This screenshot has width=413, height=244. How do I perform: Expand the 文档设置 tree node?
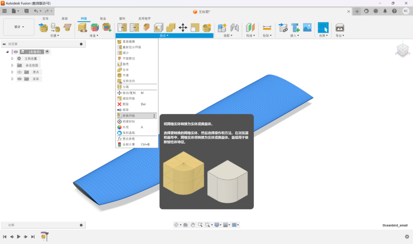pyautogui.click(x=13, y=58)
